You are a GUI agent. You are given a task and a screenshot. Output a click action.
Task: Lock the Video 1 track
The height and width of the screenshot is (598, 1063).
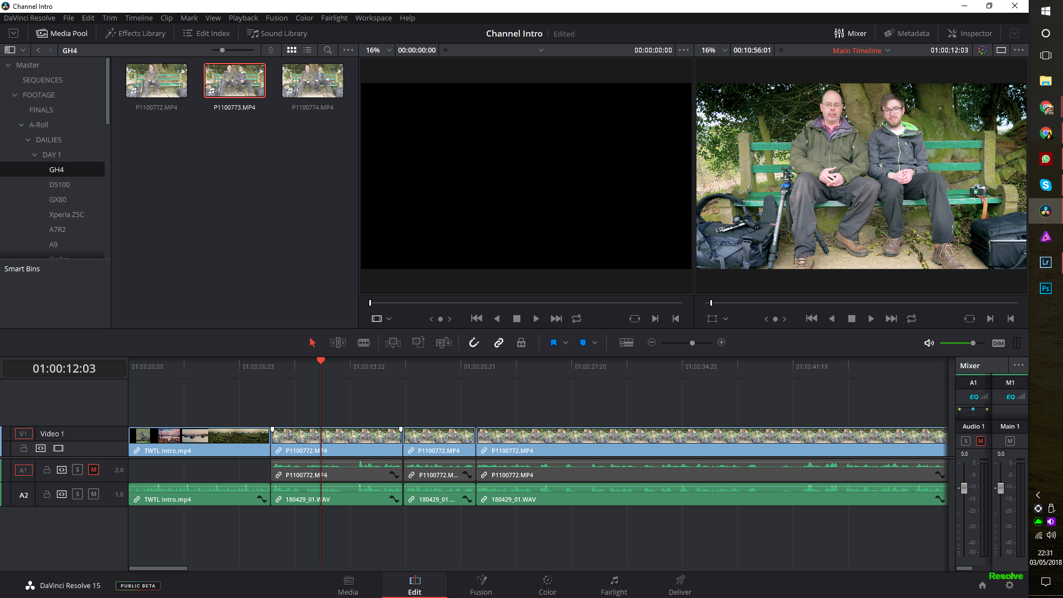(x=24, y=448)
